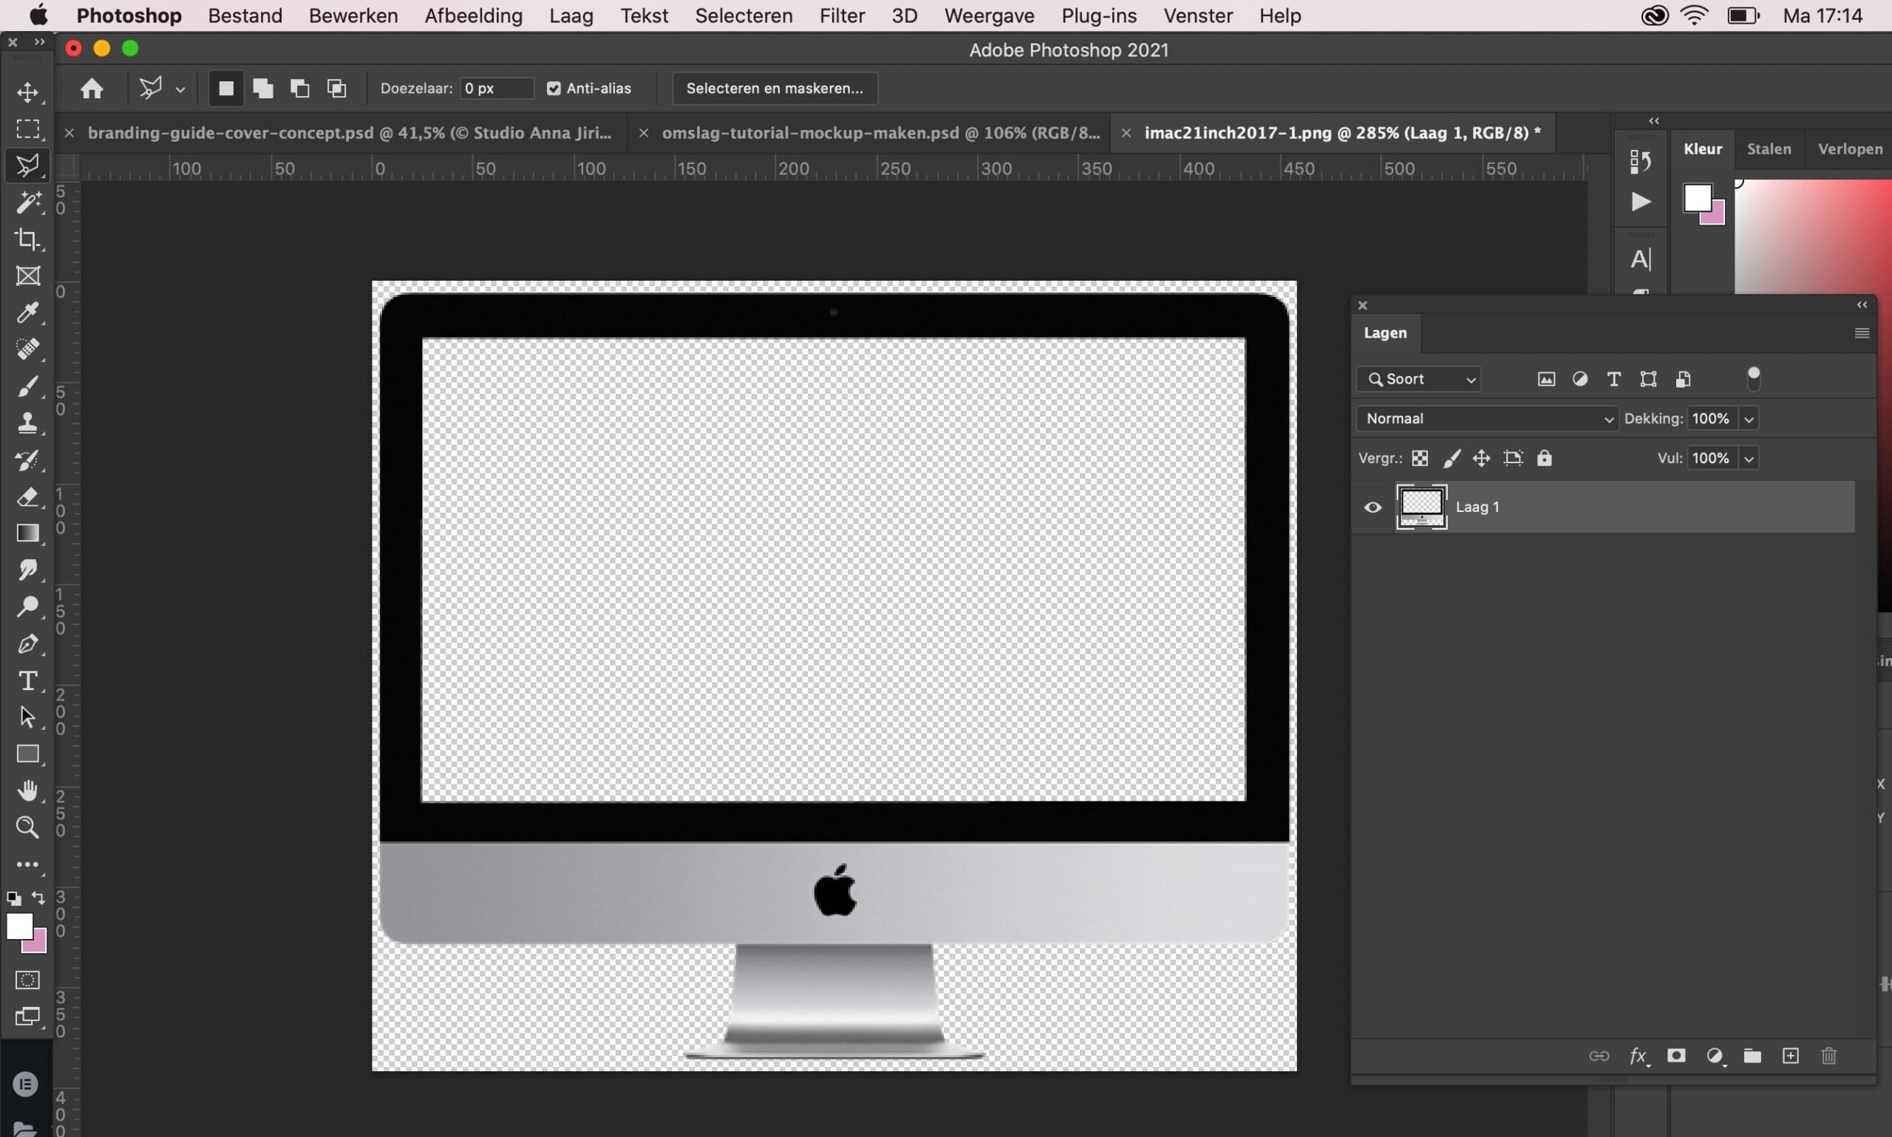Open the Lagen panel options menu
This screenshot has width=1892, height=1137.
1862,333
